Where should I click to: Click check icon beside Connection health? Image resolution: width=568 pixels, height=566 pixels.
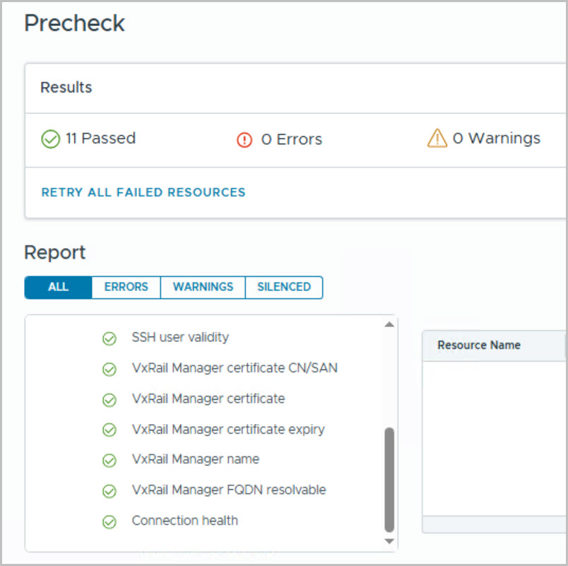pos(109,521)
